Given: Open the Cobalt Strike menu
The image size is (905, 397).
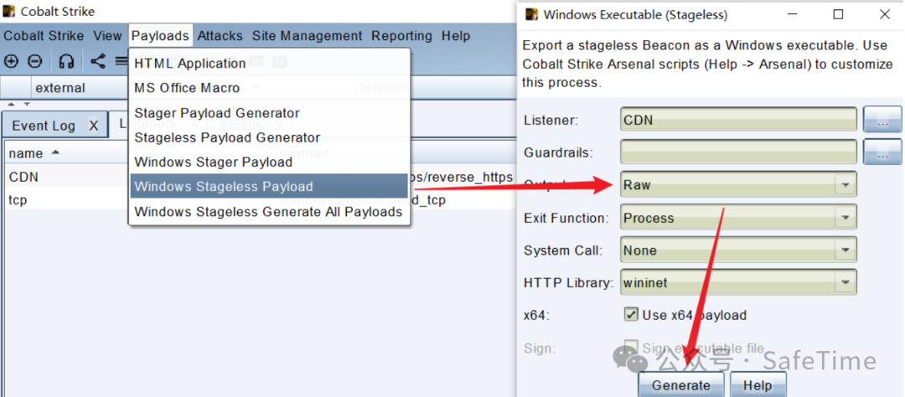Looking at the screenshot, I should click(44, 36).
